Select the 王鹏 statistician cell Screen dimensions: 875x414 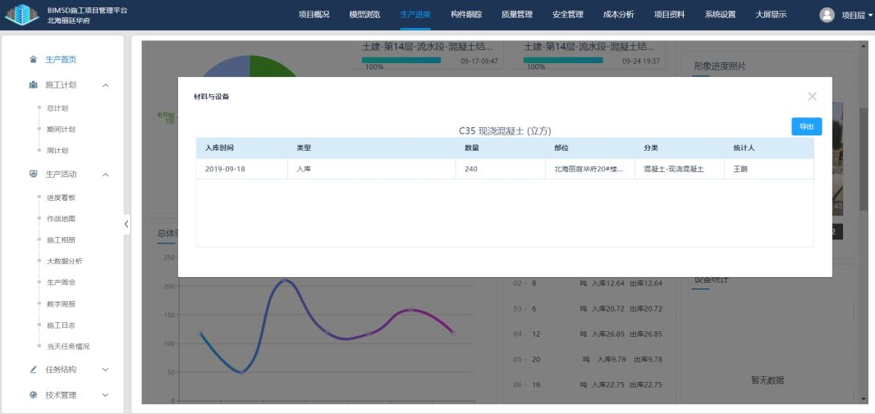coord(769,169)
